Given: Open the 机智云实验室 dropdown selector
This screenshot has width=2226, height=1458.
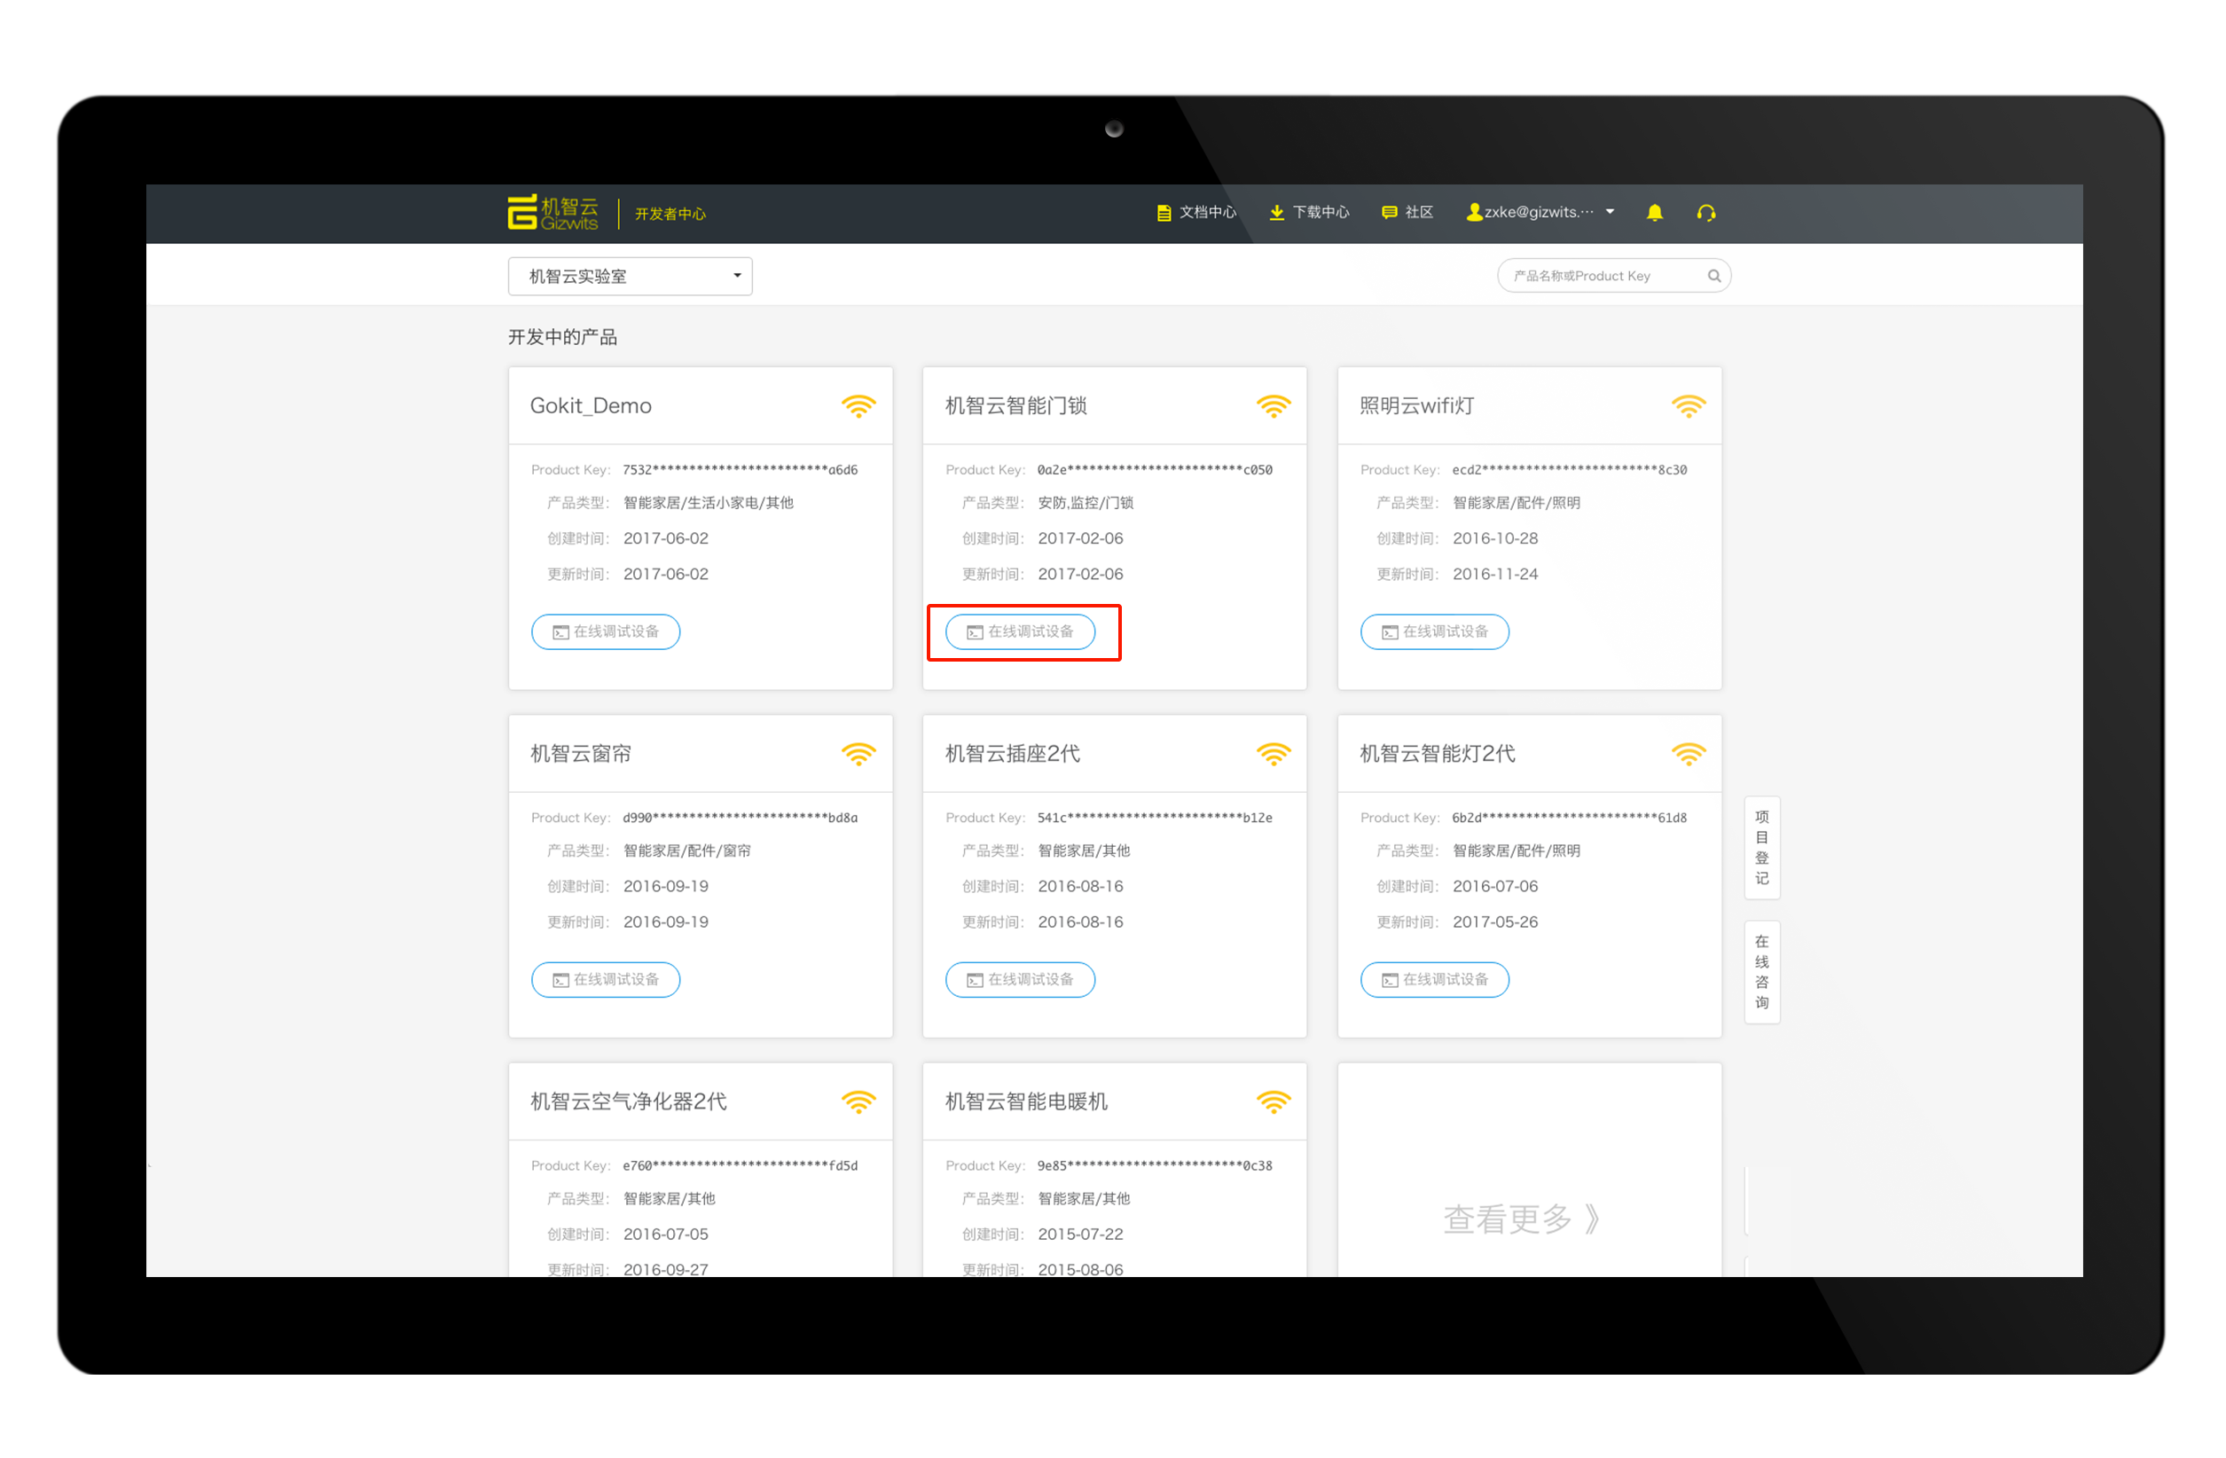Looking at the screenshot, I should [630, 277].
